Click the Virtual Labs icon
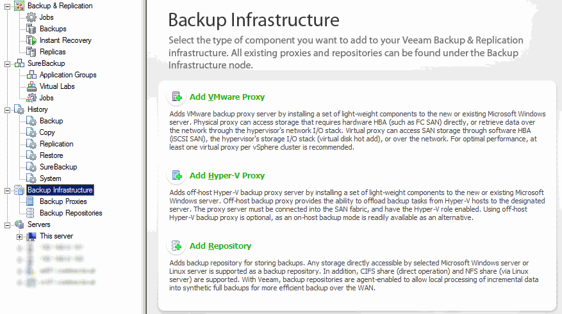The image size is (562, 314). click(x=31, y=86)
